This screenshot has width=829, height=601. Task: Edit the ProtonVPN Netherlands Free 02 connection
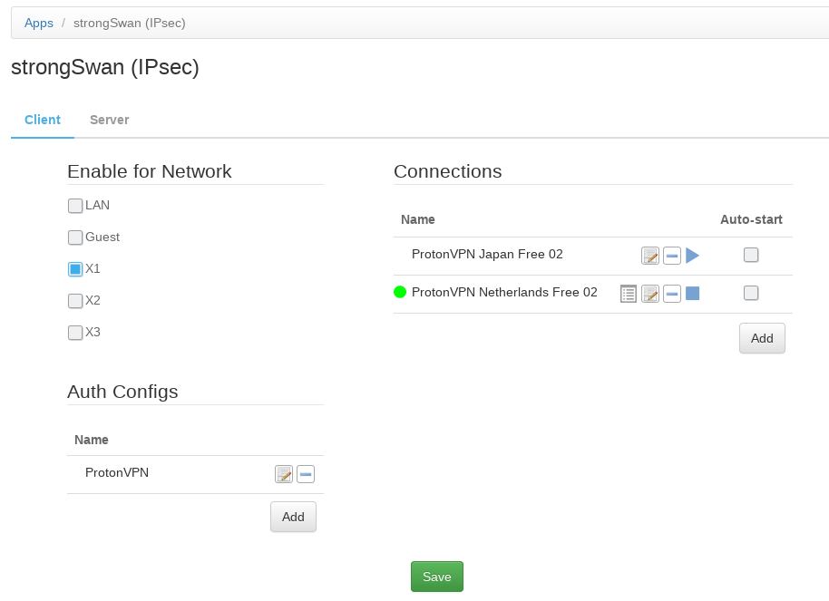pos(650,294)
